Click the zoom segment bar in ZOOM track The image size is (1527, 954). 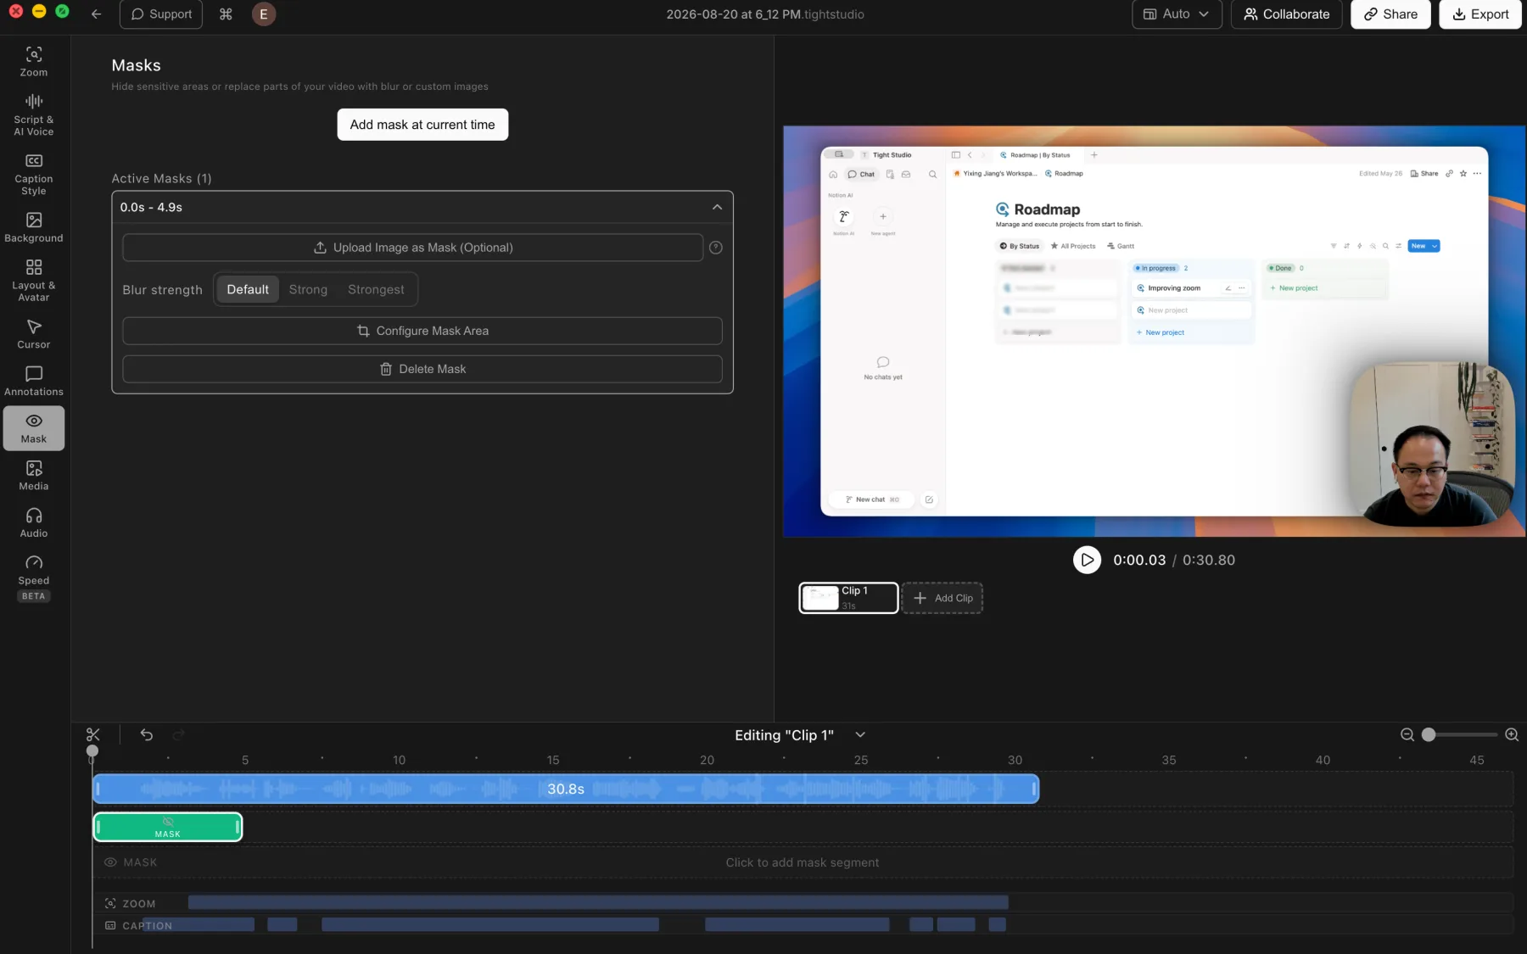(x=598, y=902)
